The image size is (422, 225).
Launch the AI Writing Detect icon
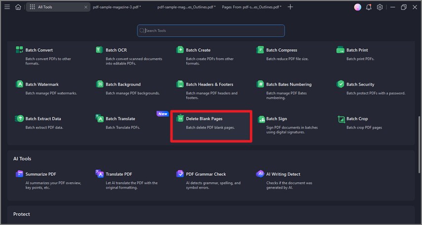point(260,174)
